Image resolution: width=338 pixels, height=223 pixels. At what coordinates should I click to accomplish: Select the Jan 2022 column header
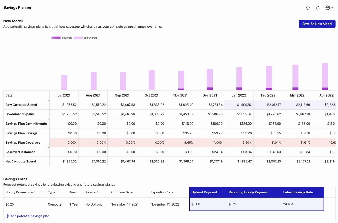click(x=239, y=95)
